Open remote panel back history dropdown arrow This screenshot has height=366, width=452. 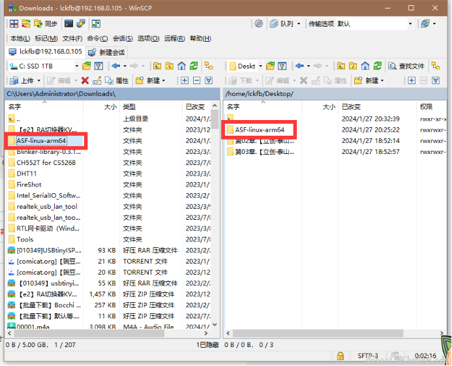pos(309,66)
